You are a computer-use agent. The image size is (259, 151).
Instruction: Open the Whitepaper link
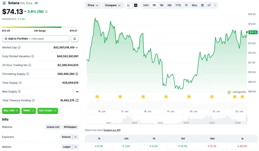click(70, 127)
